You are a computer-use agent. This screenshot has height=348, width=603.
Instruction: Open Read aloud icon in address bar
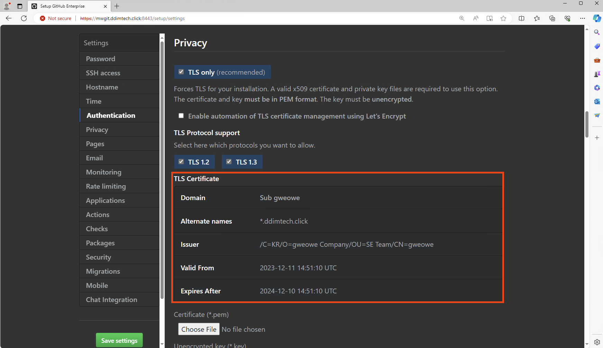(476, 18)
